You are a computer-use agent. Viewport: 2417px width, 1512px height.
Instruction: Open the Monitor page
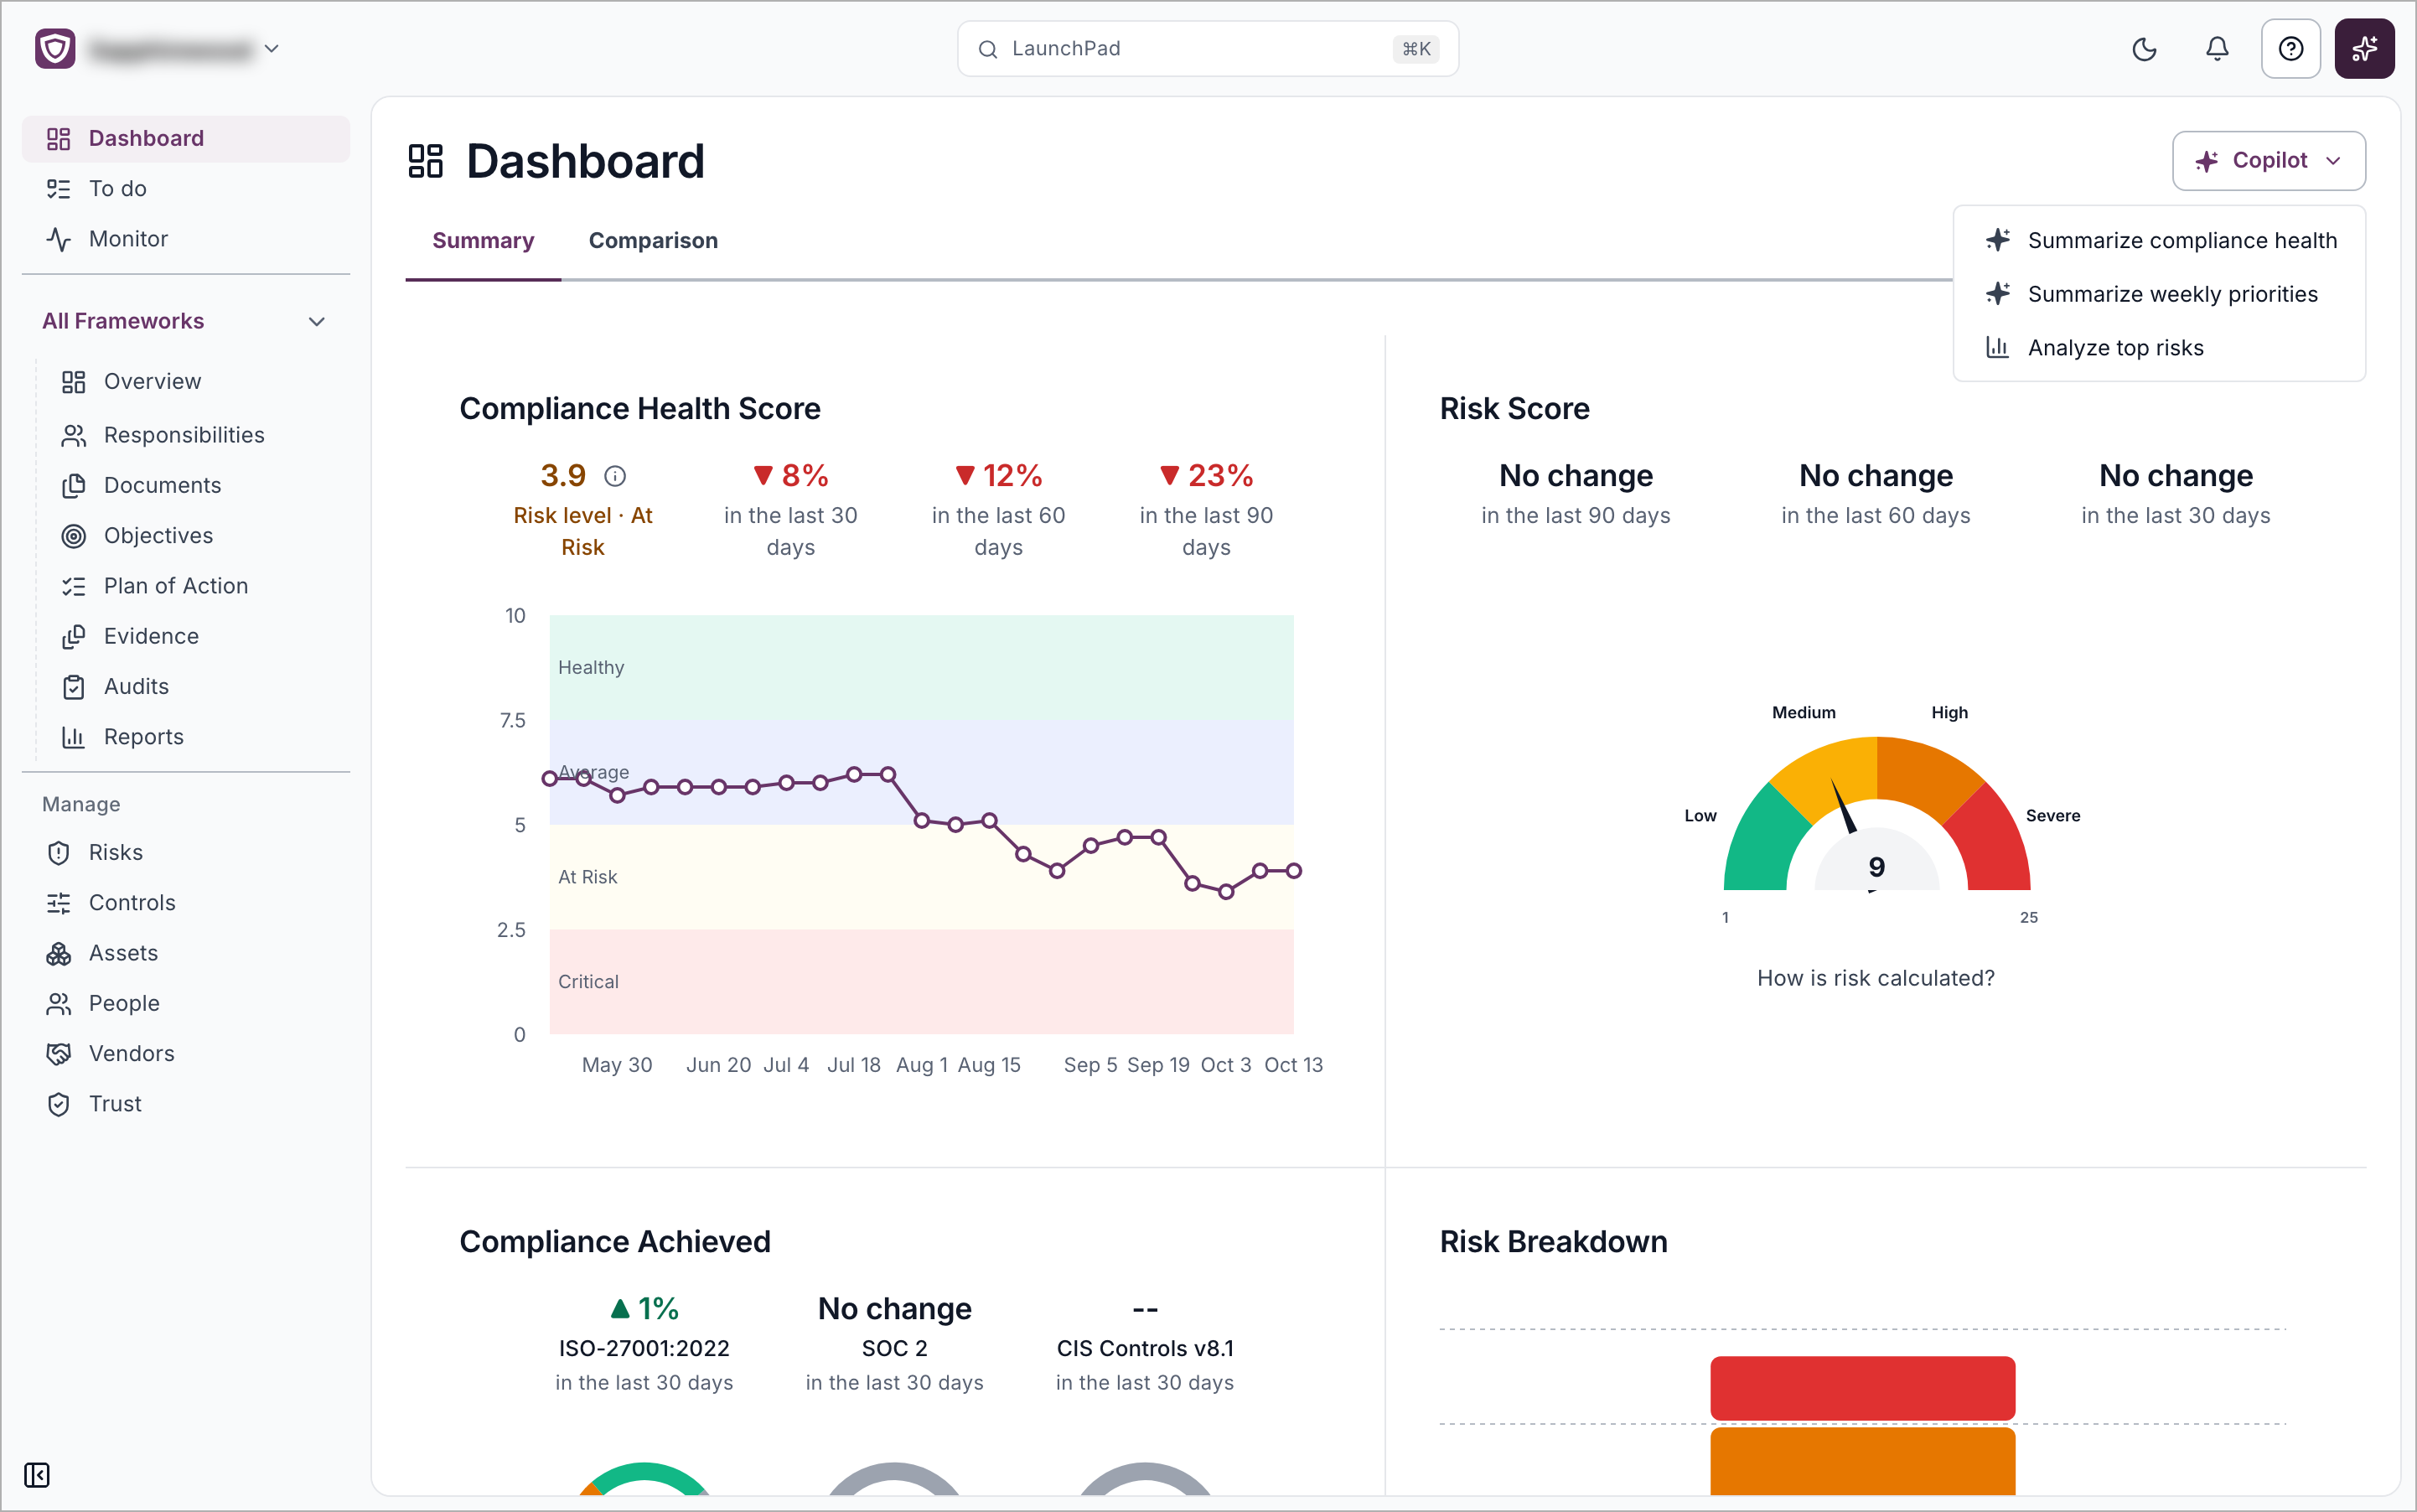[186, 239]
